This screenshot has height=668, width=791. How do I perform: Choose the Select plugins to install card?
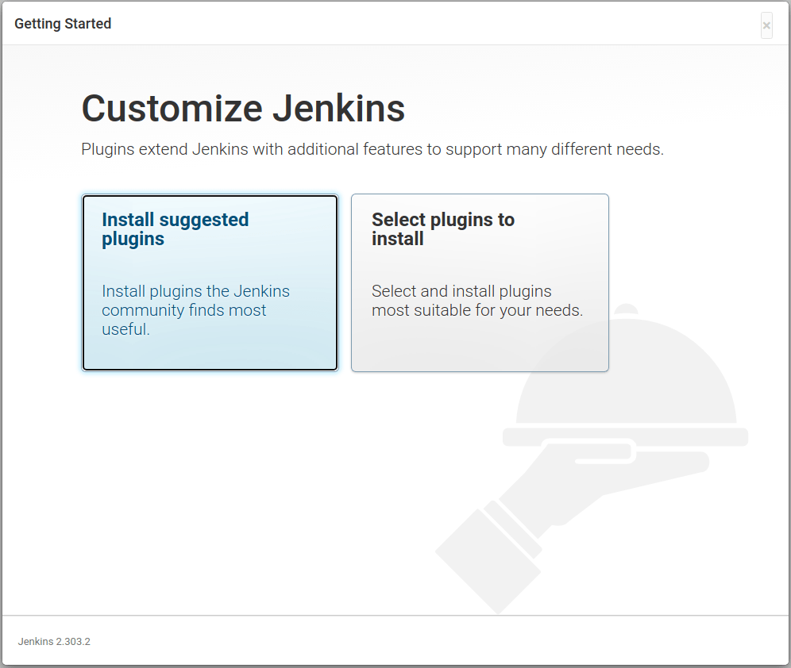tap(480, 282)
